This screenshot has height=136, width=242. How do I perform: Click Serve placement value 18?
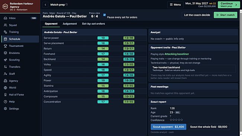click(103, 43)
